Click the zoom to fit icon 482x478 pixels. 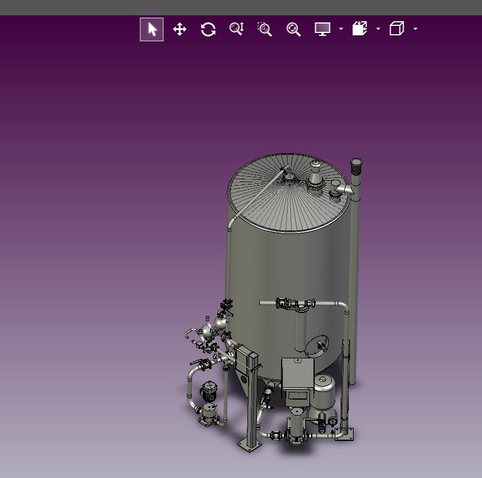[293, 29]
